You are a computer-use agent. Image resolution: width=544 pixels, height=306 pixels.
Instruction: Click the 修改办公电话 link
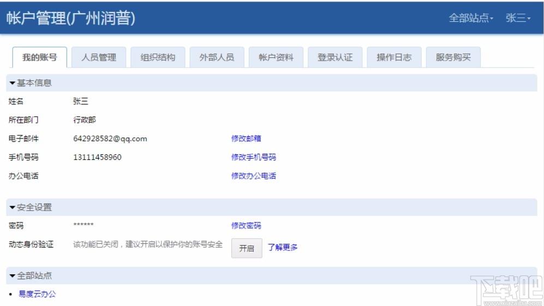[254, 176]
